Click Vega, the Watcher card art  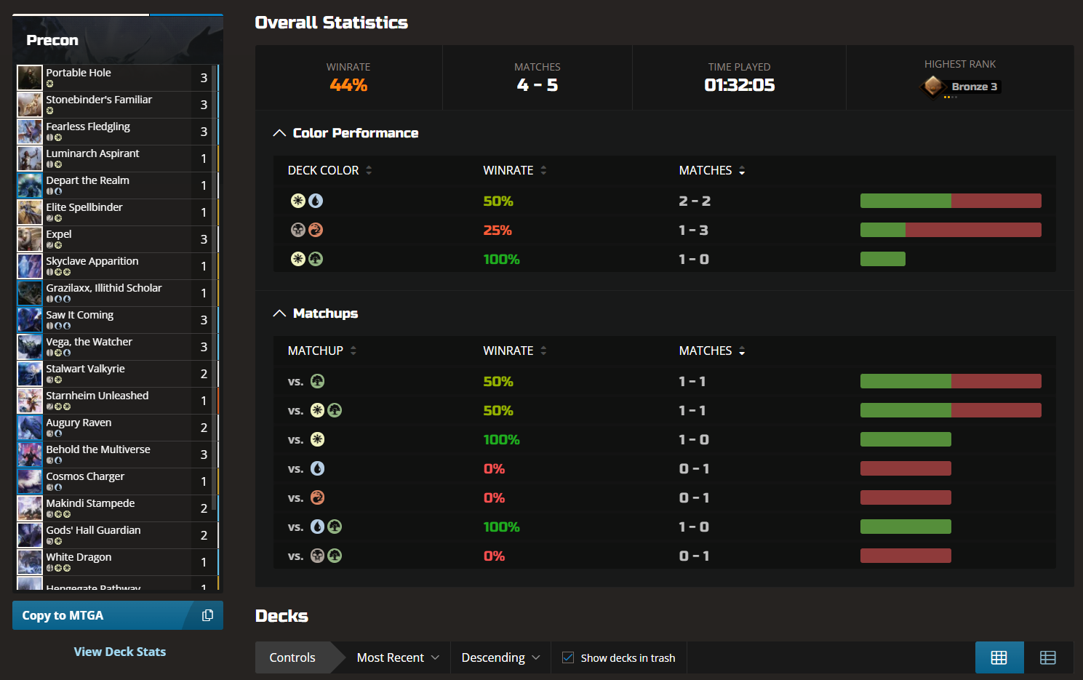tap(30, 347)
